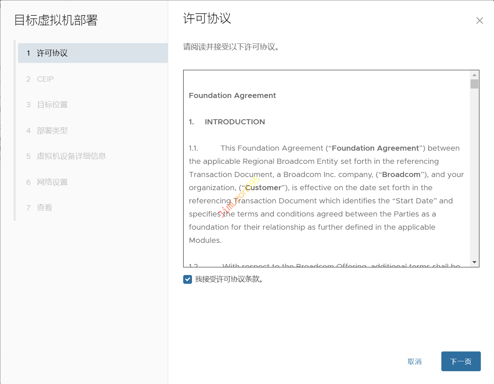Click the 1. INTRODUCTION heading in the license
This screenshot has height=384, width=494.
234,122
